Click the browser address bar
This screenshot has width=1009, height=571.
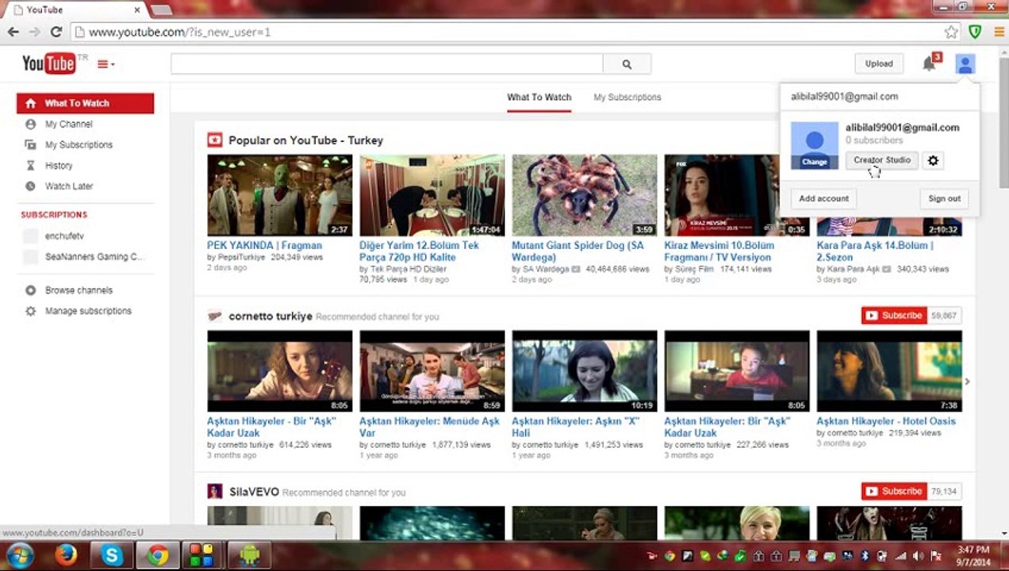508,33
